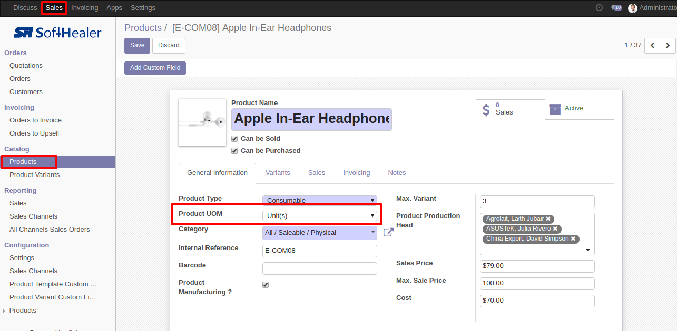Click the Active archive box icon
677x331 pixels.
555,109
